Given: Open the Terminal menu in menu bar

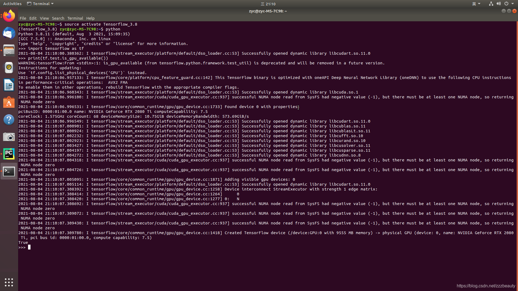Looking at the screenshot, I should coord(75,18).
